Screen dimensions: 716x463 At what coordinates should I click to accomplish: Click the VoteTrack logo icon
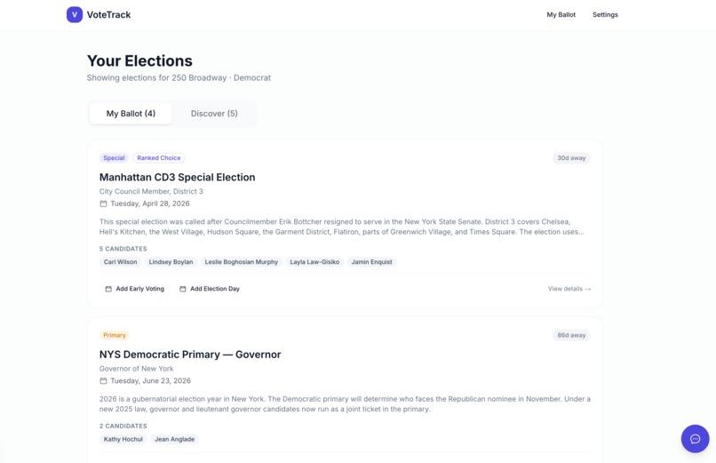75,14
